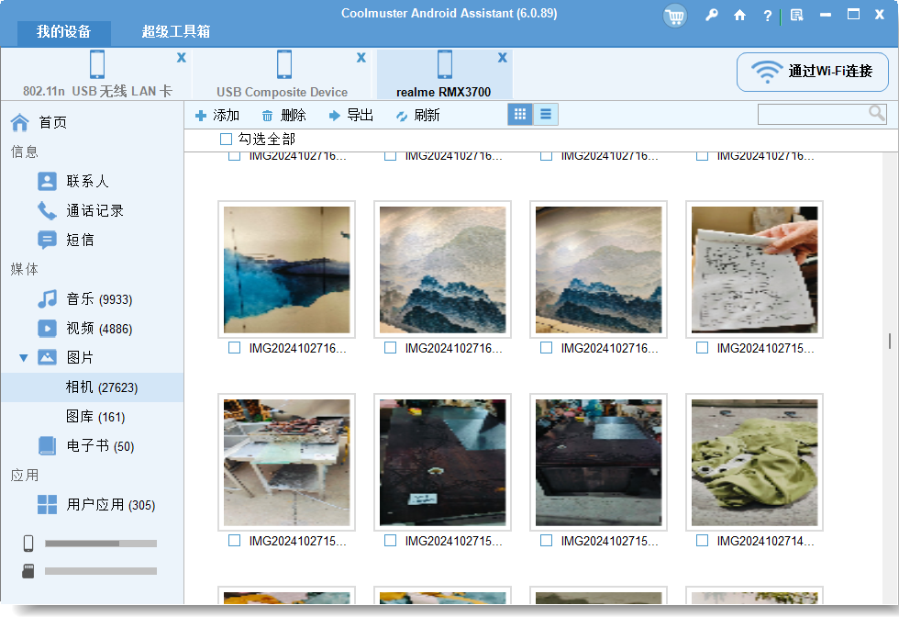
Task: Collapse the 图片 tree node arrow
Action: click(x=23, y=357)
